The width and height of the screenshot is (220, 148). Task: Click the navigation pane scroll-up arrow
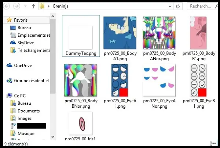53,16
